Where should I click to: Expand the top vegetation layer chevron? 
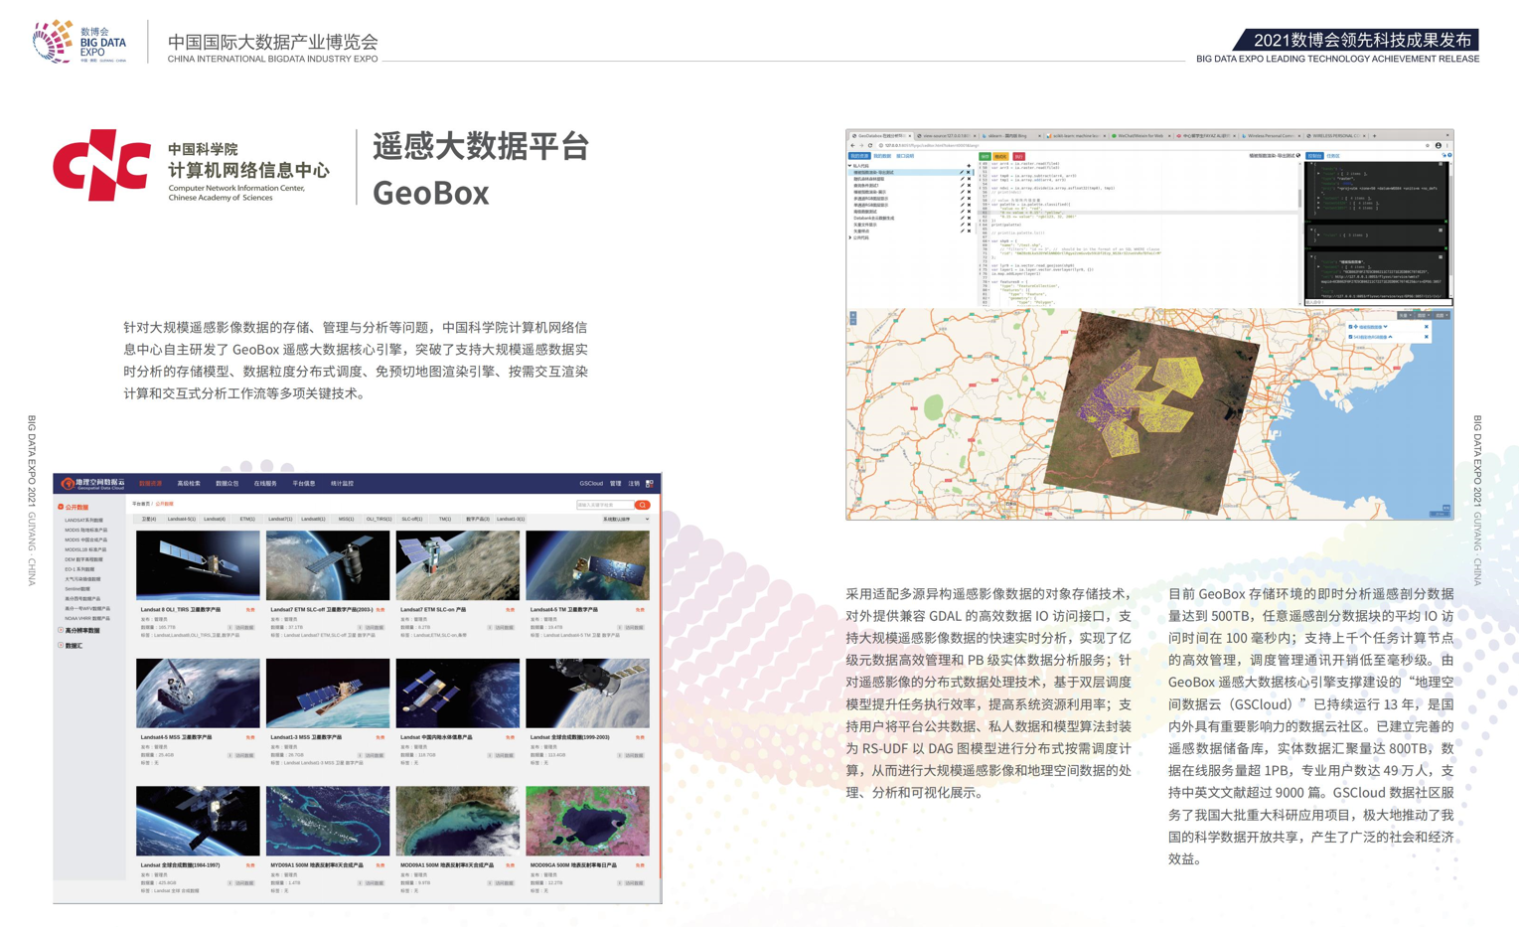tap(1385, 327)
